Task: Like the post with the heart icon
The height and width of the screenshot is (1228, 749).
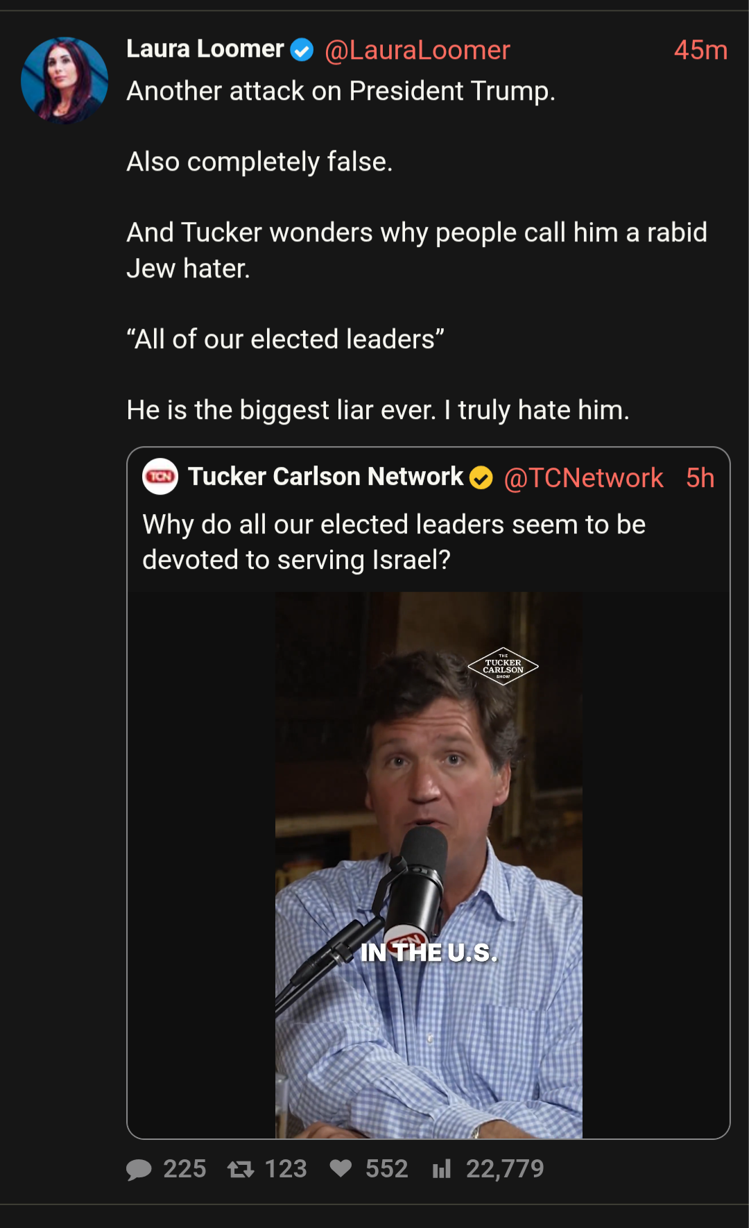Action: 341,1169
